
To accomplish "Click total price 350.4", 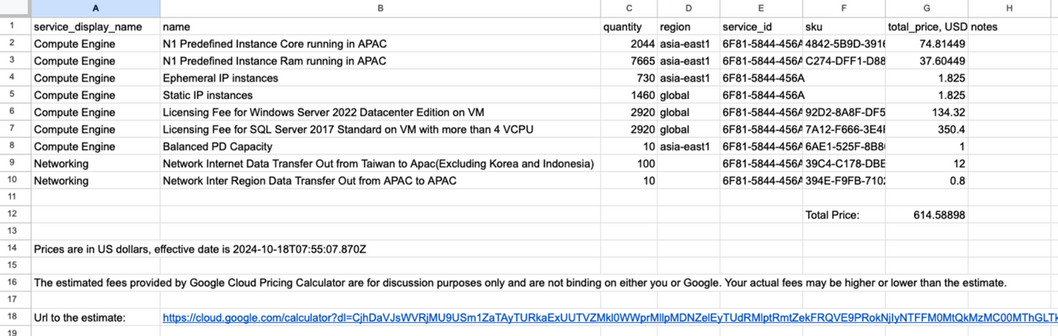I will pyautogui.click(x=926, y=130).
